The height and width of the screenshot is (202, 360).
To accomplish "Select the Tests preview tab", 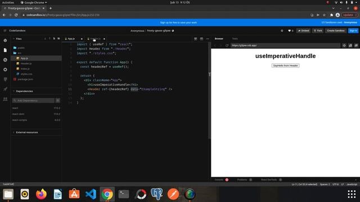I will [235, 39].
